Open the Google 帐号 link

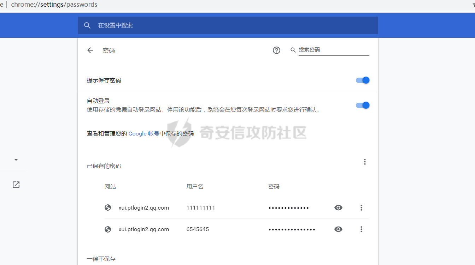coord(143,134)
